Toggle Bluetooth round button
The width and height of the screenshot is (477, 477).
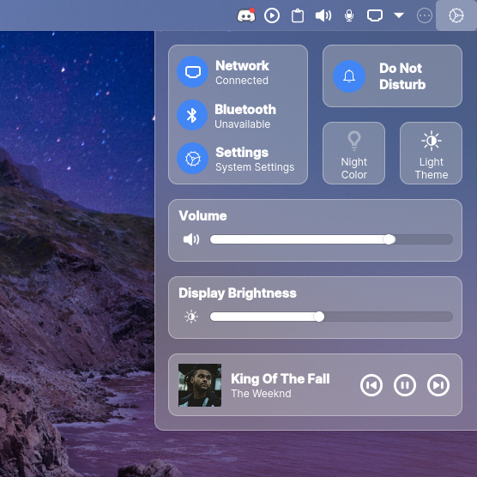tap(192, 115)
